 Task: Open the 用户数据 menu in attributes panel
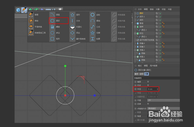point(154,65)
